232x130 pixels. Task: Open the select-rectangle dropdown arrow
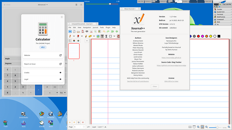[x=114, y=36]
